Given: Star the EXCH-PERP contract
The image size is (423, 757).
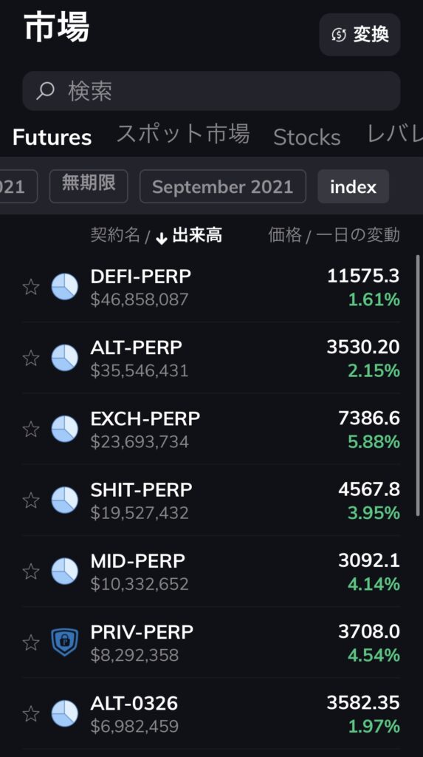Looking at the screenshot, I should coord(31,430).
